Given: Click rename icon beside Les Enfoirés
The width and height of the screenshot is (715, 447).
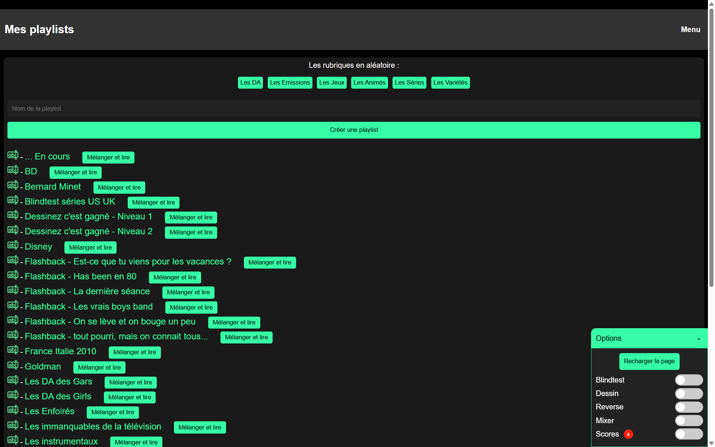Looking at the screenshot, I should 13,410.
